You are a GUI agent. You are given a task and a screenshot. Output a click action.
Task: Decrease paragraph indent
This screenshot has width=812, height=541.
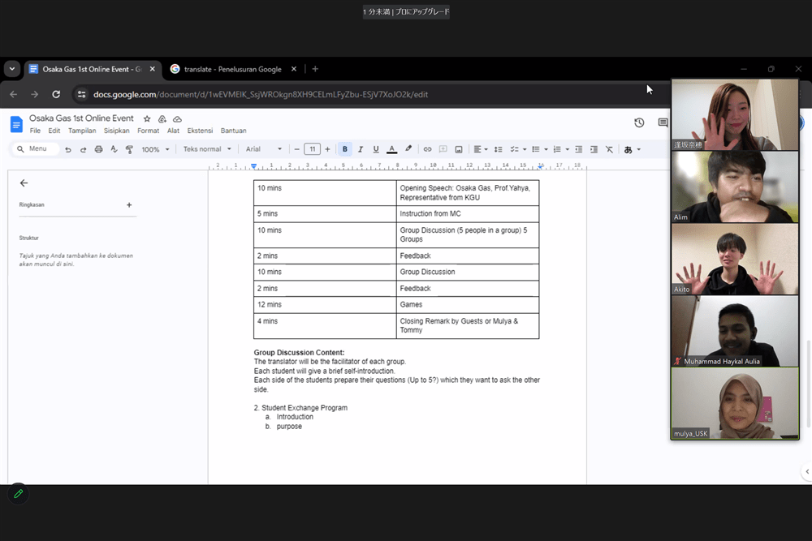(x=578, y=149)
